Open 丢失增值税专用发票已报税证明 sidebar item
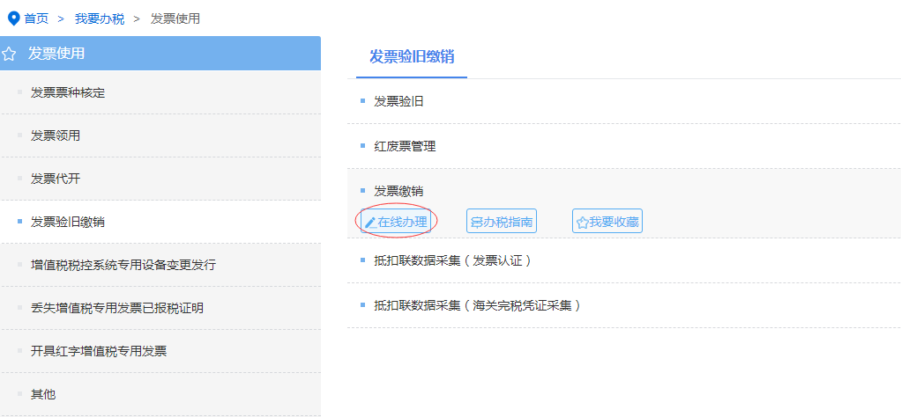901x417 pixels. click(x=160, y=308)
